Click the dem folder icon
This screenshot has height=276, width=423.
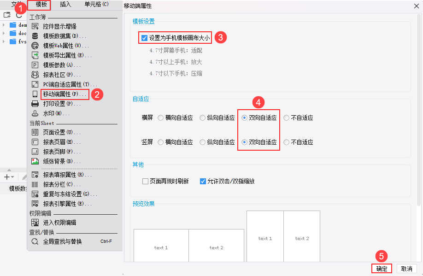coord(13,25)
